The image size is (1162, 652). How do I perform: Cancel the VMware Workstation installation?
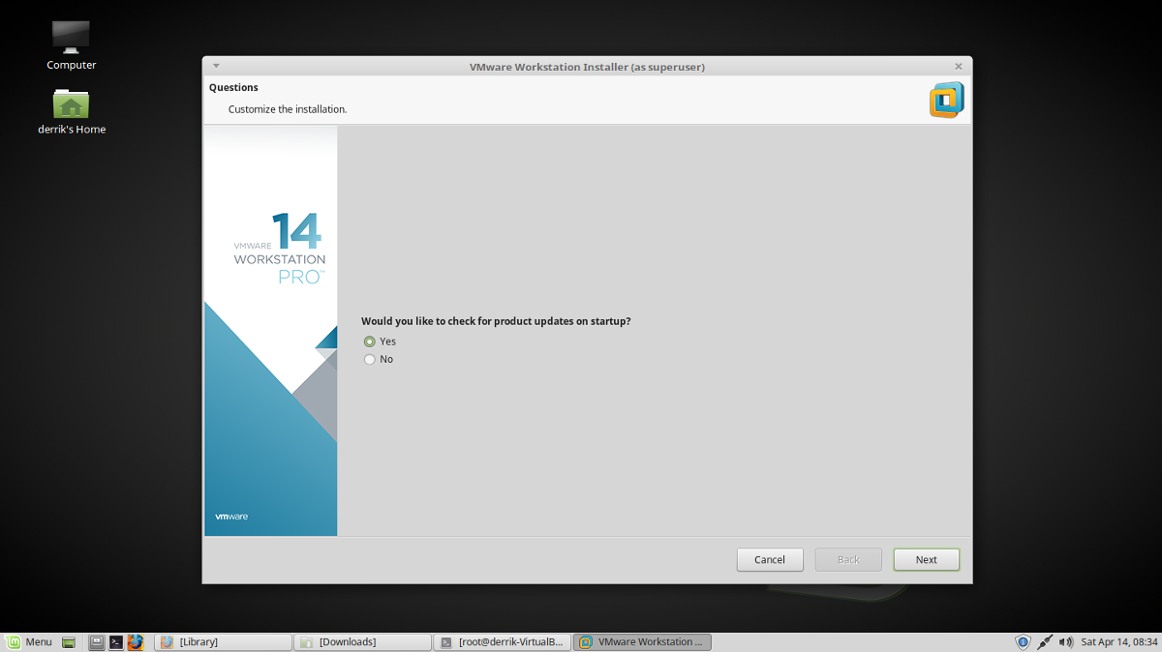[x=770, y=559]
